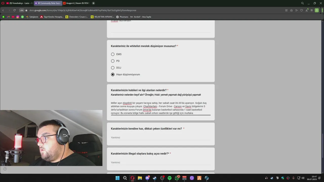The width and height of the screenshot is (324, 182).
Task: Click the hobileri ve ilgi alanları answer box
Action: 160,108
